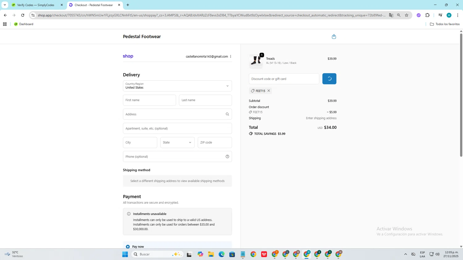Open Microsoft Store from taskbar
Image resolution: width=463 pixels, height=260 pixels.
coord(232,254)
